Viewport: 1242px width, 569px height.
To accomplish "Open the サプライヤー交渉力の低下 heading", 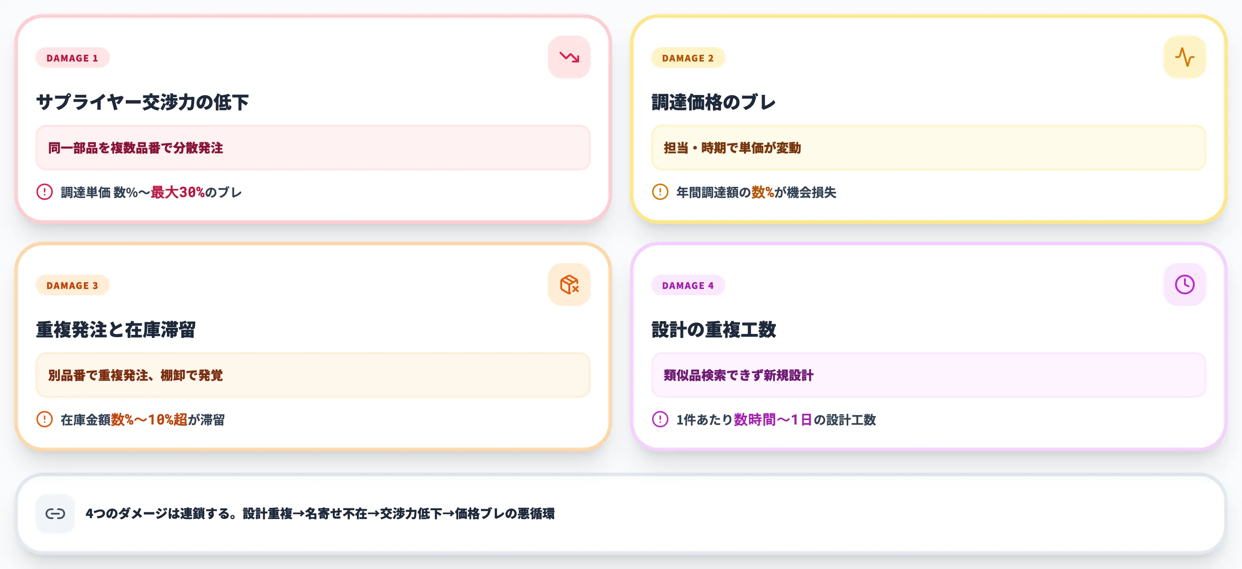I will tap(143, 102).
